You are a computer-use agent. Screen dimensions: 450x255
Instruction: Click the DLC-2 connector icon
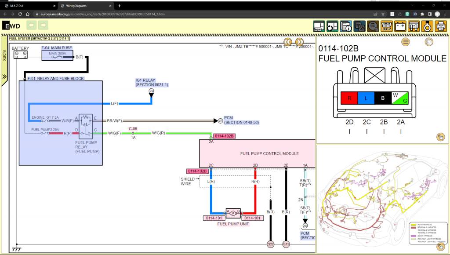point(386,26)
